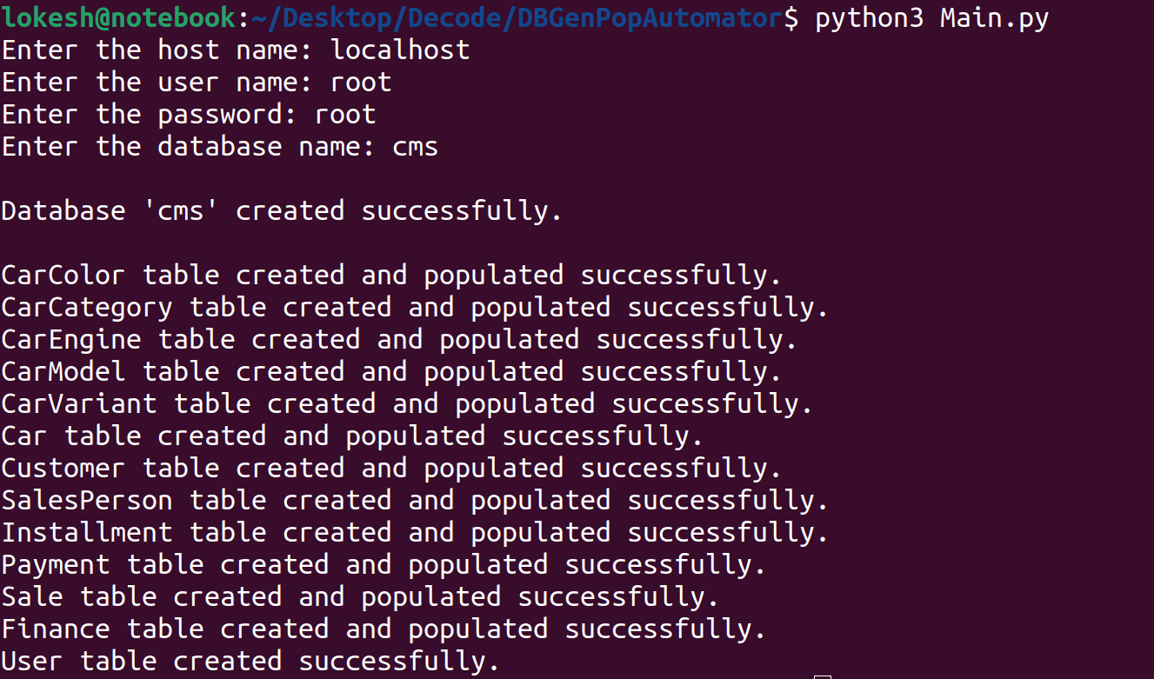Image resolution: width=1154 pixels, height=679 pixels.
Task: Click the Payment table output line
Action: 384,564
